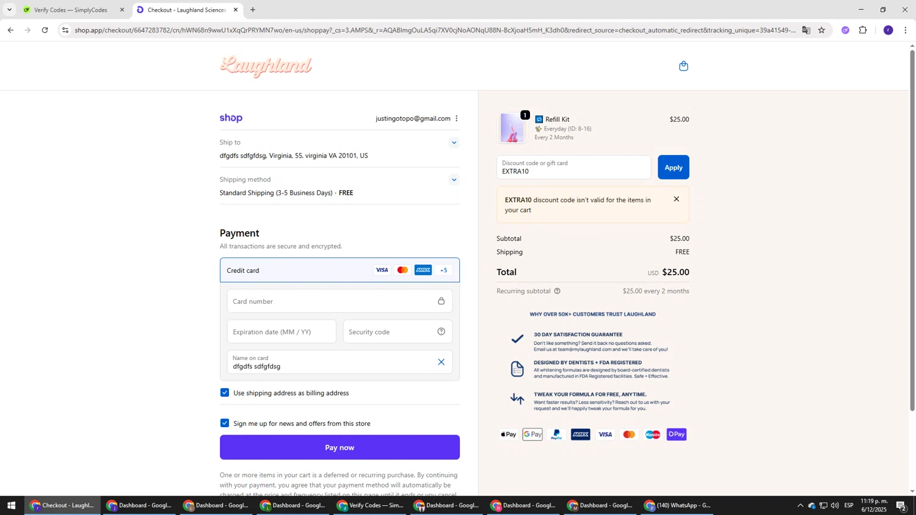Toggle Sign me up for news checkbox
This screenshot has height=515, width=916.
(x=225, y=423)
